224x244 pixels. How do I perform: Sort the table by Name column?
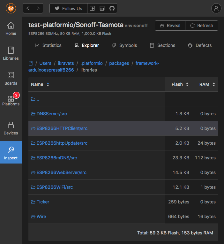40,84
